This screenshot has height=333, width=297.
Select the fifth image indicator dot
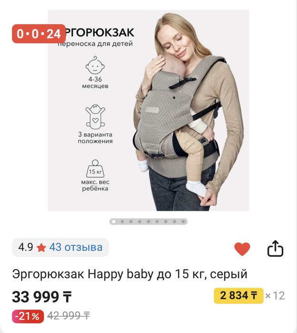(x=148, y=222)
